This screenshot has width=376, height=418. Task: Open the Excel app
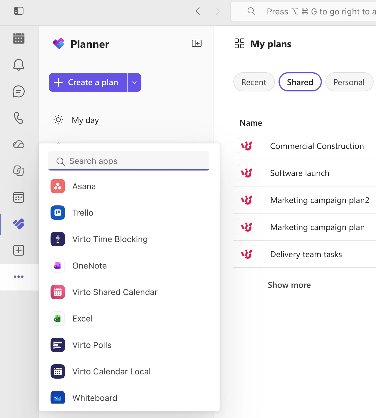coord(129,319)
